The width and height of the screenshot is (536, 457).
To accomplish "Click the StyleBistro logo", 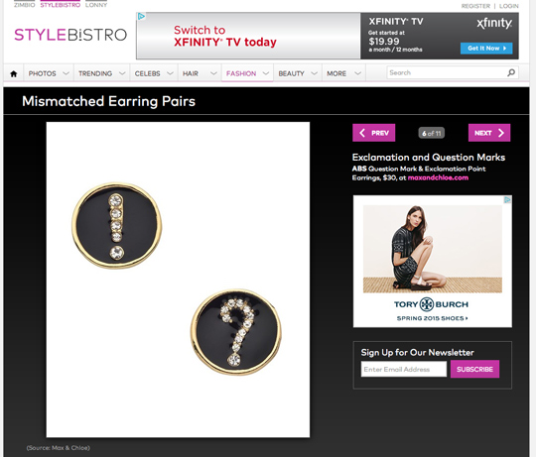I will pyautogui.click(x=70, y=35).
